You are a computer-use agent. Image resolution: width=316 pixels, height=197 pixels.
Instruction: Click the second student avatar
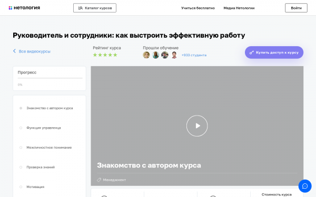tap(155, 55)
